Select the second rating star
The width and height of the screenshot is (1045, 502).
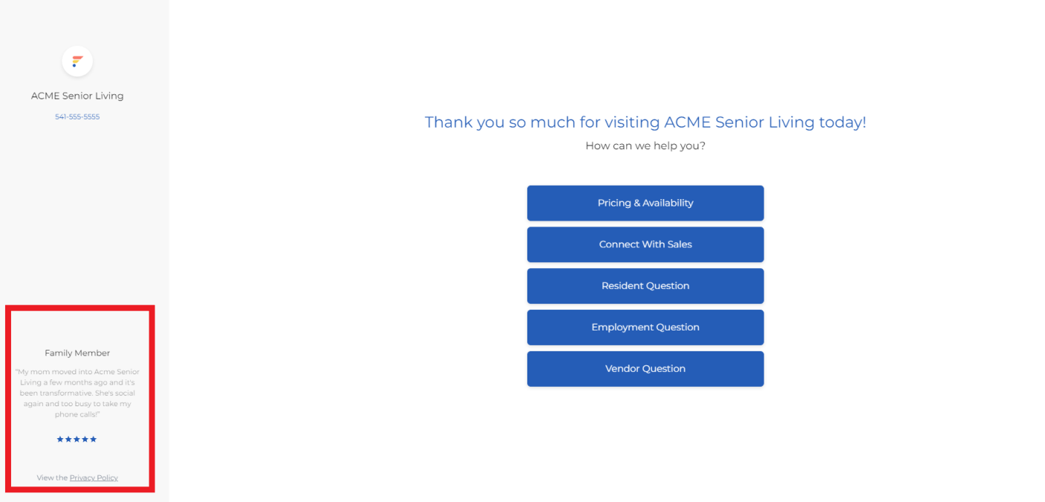tap(68, 439)
